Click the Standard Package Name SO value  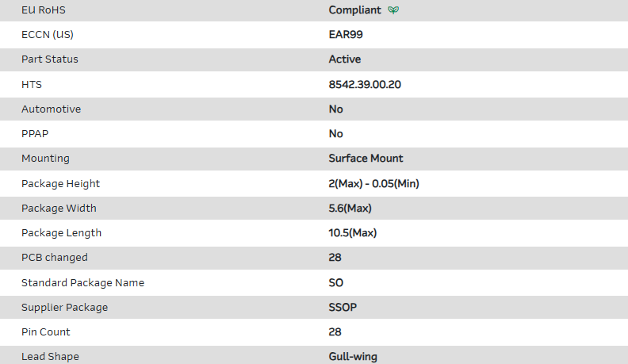point(336,282)
